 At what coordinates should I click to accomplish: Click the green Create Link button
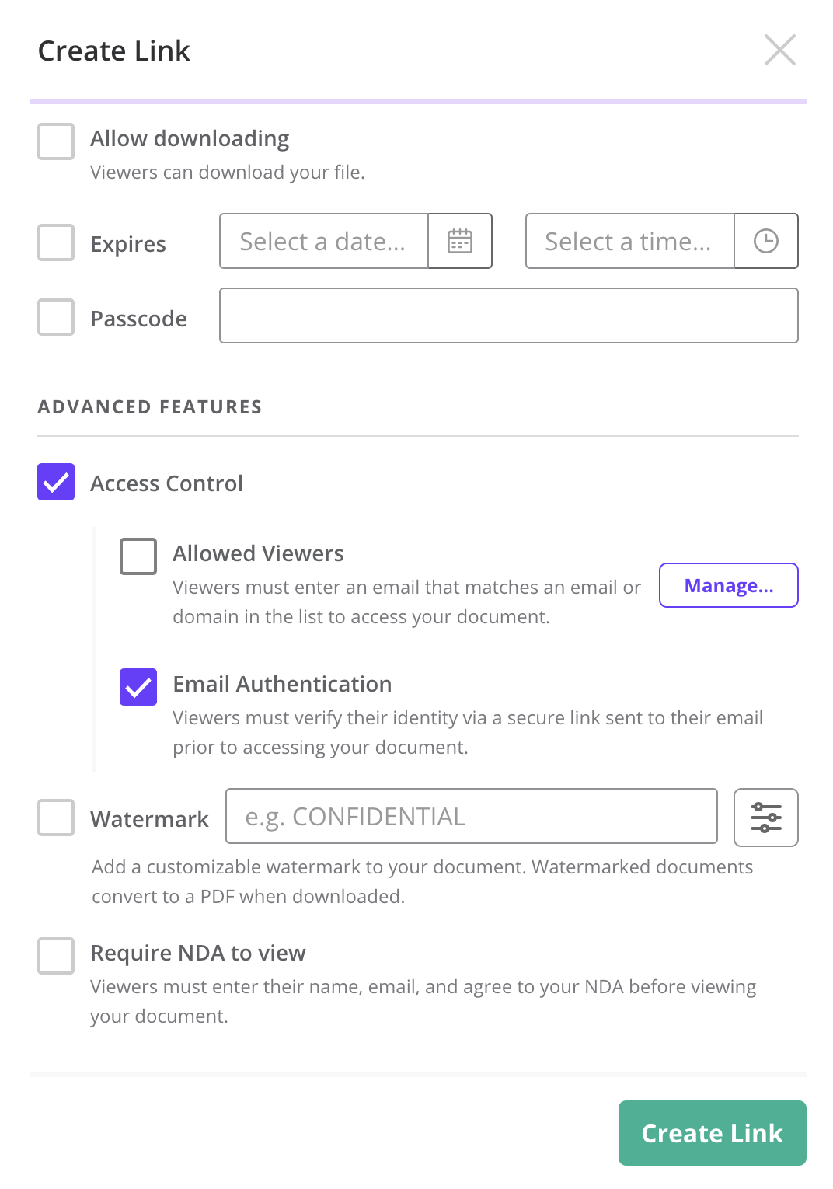click(x=713, y=1133)
